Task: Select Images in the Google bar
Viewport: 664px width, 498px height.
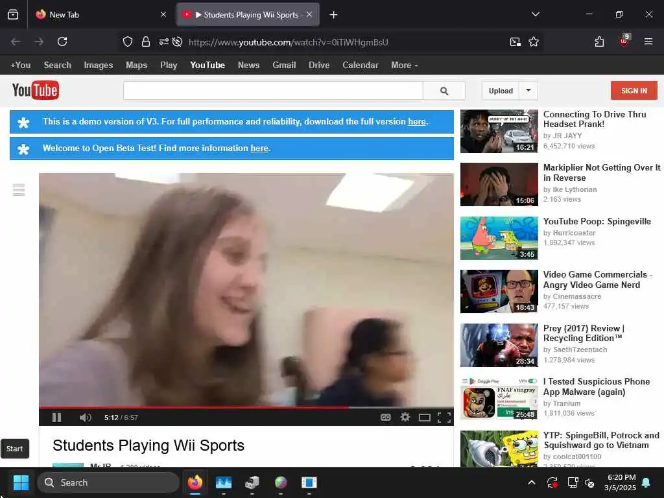Action: pos(99,65)
